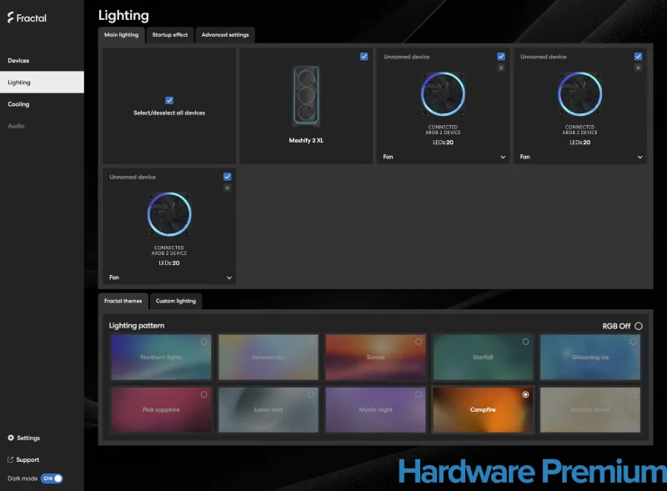Click the Lighting page title
Viewport: 667px width, 491px height.
pos(123,16)
